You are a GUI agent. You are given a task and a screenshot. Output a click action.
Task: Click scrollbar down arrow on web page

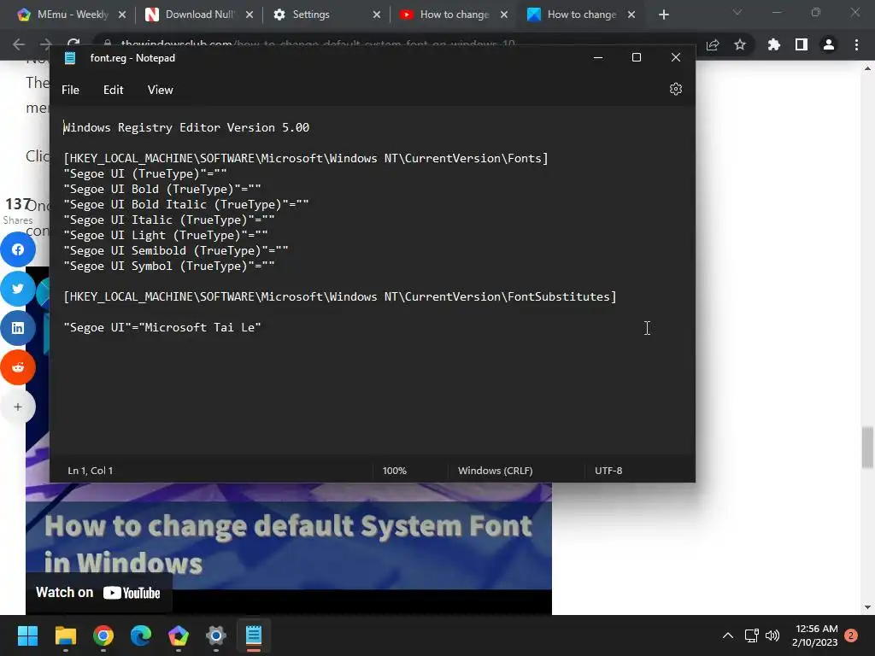pyautogui.click(x=867, y=607)
